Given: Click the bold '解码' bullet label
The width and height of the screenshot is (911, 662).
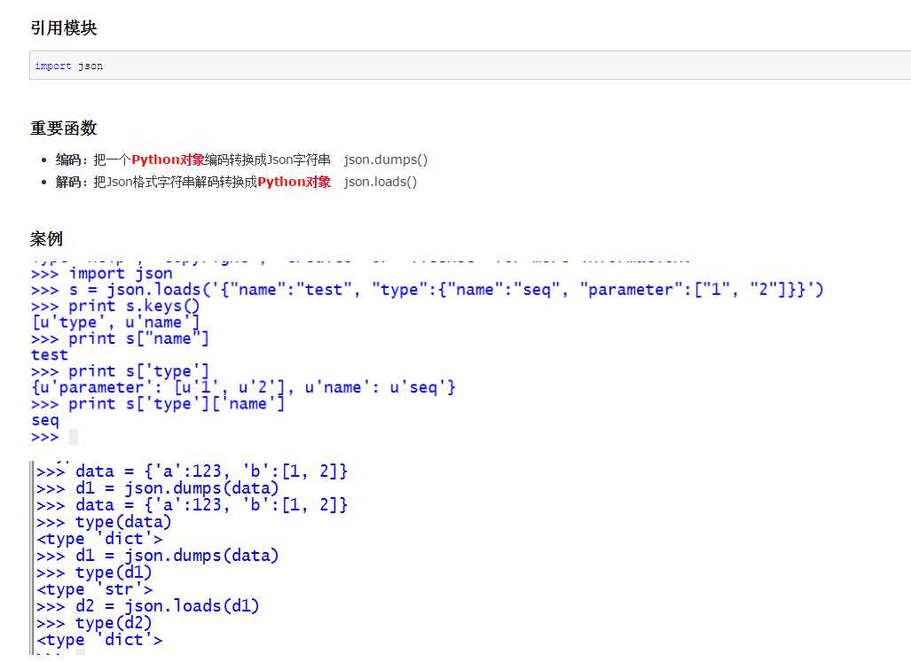Looking at the screenshot, I should (68, 182).
